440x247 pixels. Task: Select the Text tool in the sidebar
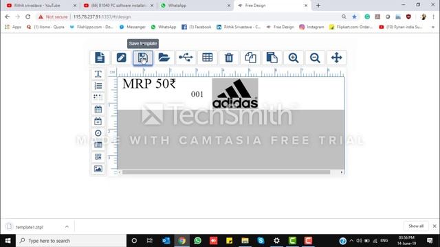(x=98, y=74)
